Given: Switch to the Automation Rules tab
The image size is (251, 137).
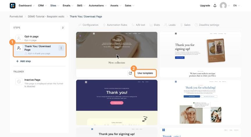Looking at the screenshot, I should [x=115, y=25].
